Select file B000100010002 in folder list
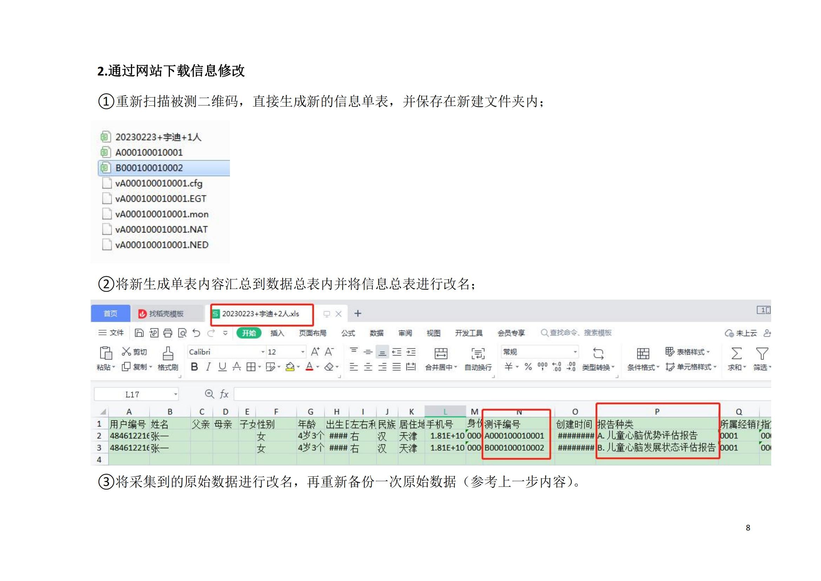The width and height of the screenshot is (821, 581). 164,168
